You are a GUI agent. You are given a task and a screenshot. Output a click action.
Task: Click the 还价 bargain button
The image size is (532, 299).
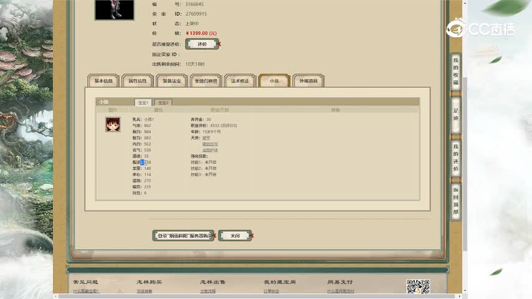(202, 44)
